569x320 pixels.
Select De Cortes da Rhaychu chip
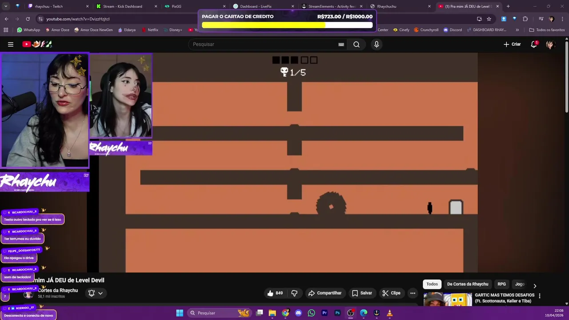click(468, 284)
